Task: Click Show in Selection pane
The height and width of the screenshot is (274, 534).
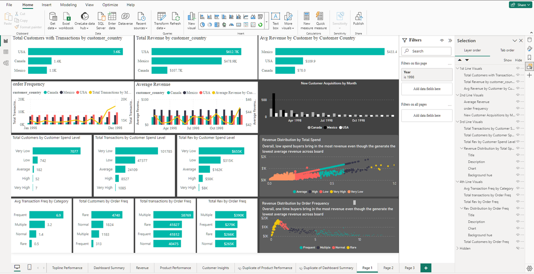Action: [x=507, y=60]
